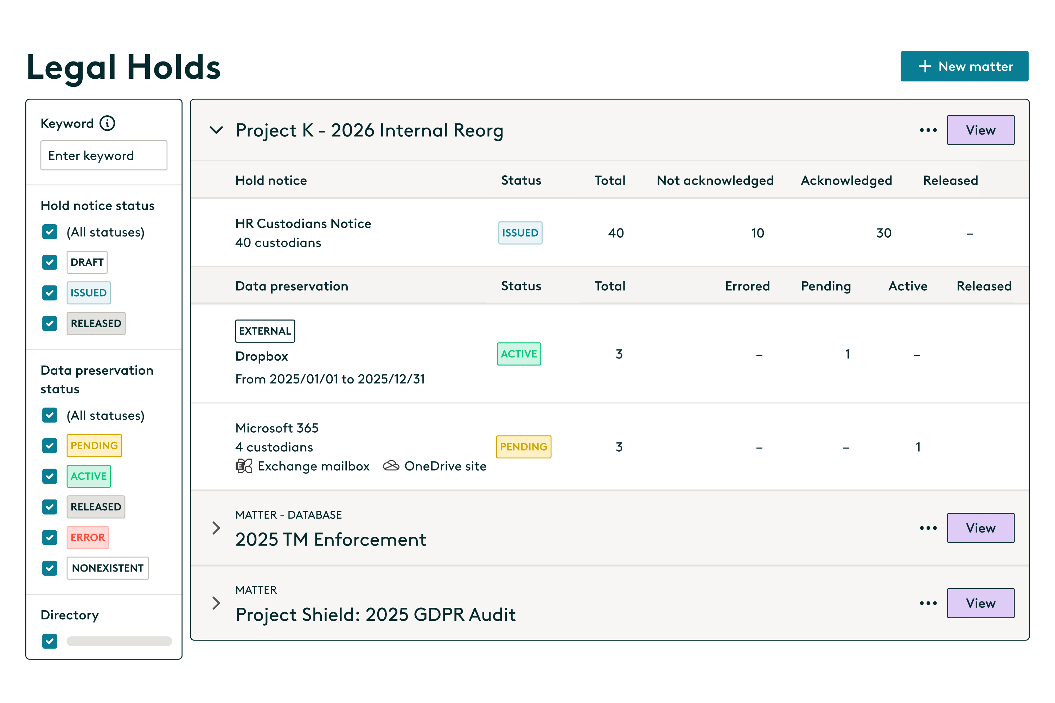This screenshot has width=1055, height=703.
Task: Collapse the Project K matter section
Action: point(216,130)
